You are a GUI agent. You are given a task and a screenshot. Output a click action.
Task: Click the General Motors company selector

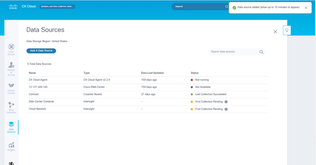coord(57,6)
